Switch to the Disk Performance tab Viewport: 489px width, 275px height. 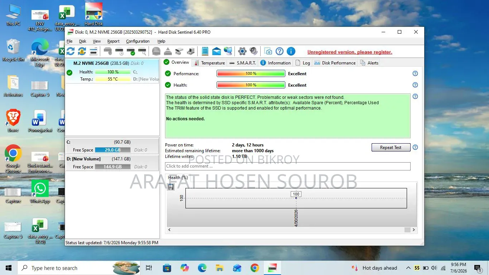click(x=335, y=63)
